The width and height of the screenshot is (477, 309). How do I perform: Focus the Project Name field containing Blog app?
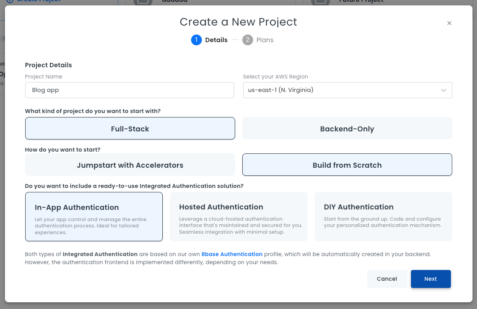click(x=129, y=90)
